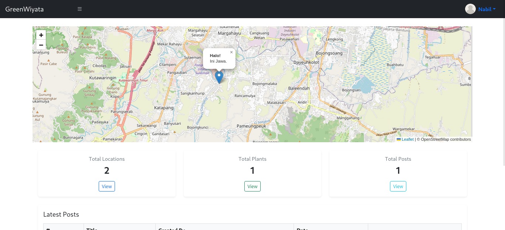
Task: Go to GreenWiyata home brand link
Action: tap(24, 9)
